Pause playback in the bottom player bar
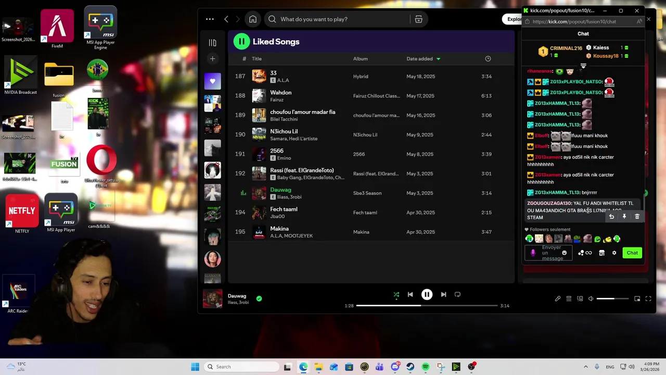 click(427, 294)
